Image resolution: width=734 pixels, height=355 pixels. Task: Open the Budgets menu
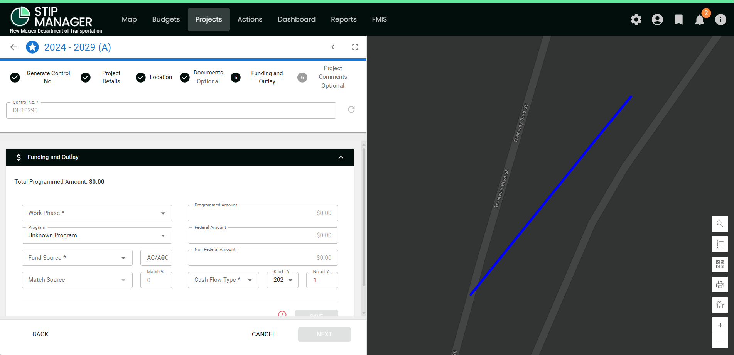point(166,19)
